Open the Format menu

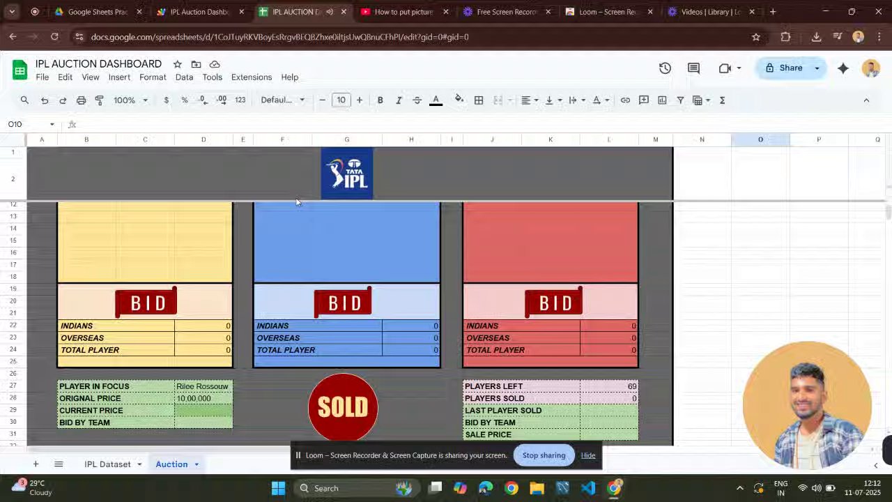[153, 77]
